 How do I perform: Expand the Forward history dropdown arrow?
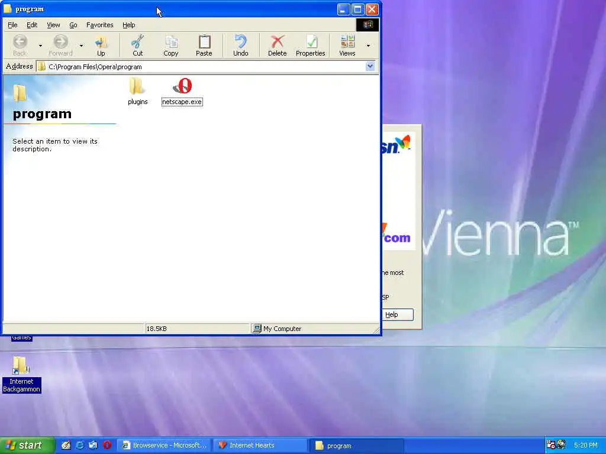[81, 46]
